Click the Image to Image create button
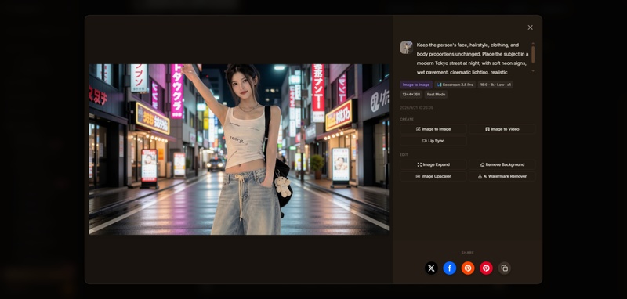Image resolution: width=627 pixels, height=299 pixels. tap(433, 129)
